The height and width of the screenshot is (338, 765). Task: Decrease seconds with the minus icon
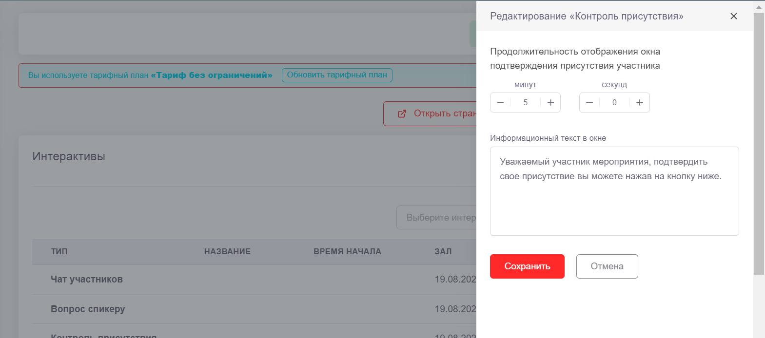click(x=589, y=103)
